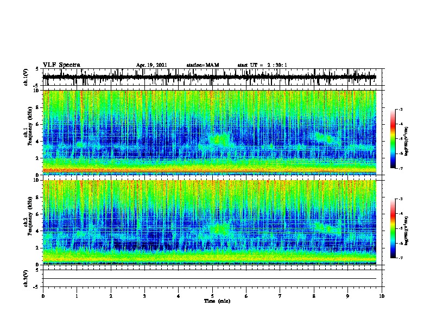Click the "Time (min)" axis label

click(x=217, y=301)
